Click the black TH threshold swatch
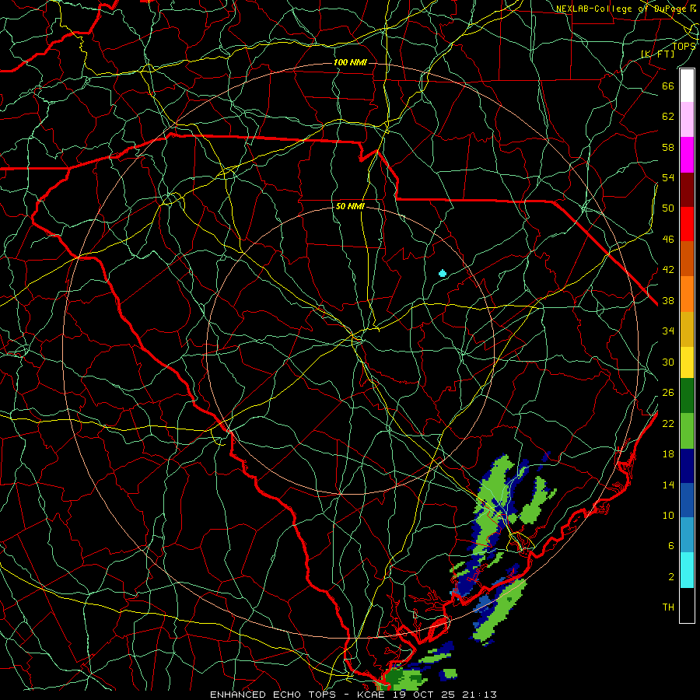The width and height of the screenshot is (700, 700). pyautogui.click(x=687, y=605)
